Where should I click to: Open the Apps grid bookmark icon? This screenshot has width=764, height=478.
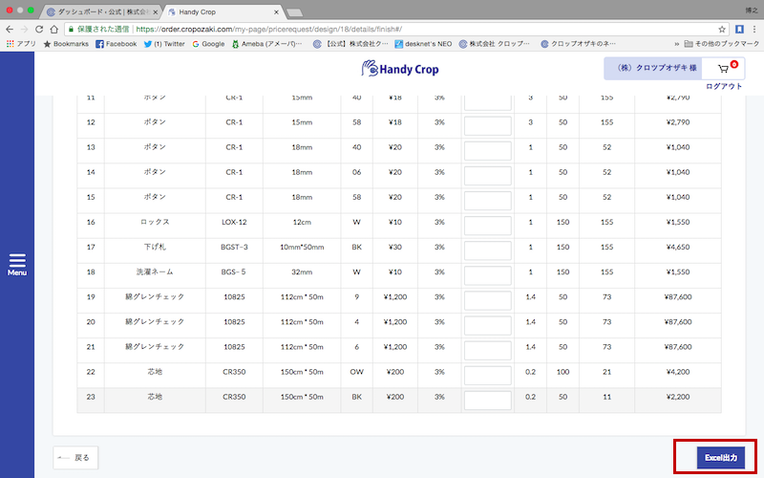point(11,44)
